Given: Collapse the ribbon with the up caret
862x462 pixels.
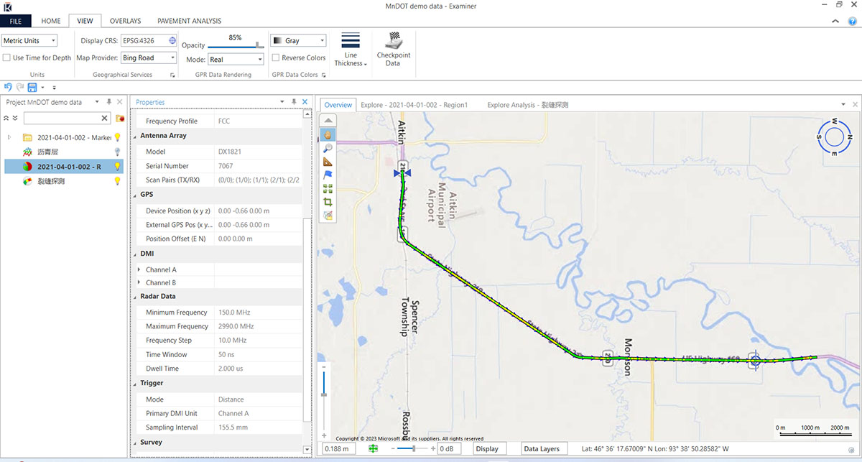Looking at the screenshot, I should coord(835,21).
